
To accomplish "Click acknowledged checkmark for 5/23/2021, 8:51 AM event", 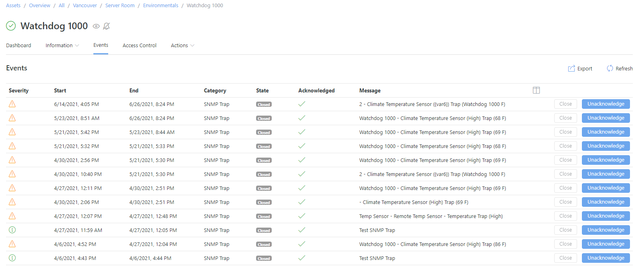I will (x=302, y=118).
